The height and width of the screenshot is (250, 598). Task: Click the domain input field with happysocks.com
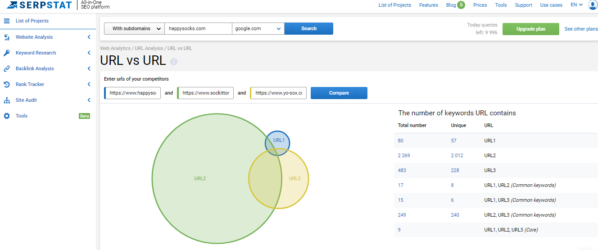point(198,28)
